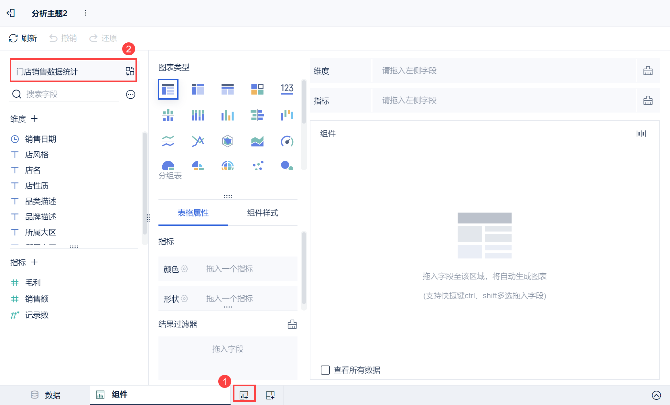Screen dimensions: 670x405
Task: Click the exit icon at top left
Action: [11, 13]
